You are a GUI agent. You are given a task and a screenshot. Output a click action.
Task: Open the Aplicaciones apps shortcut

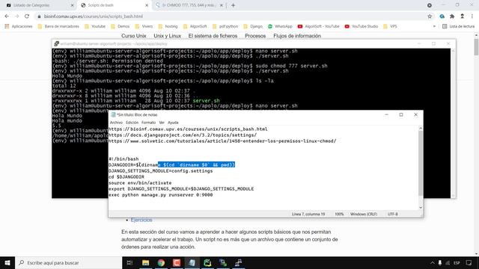point(19,26)
